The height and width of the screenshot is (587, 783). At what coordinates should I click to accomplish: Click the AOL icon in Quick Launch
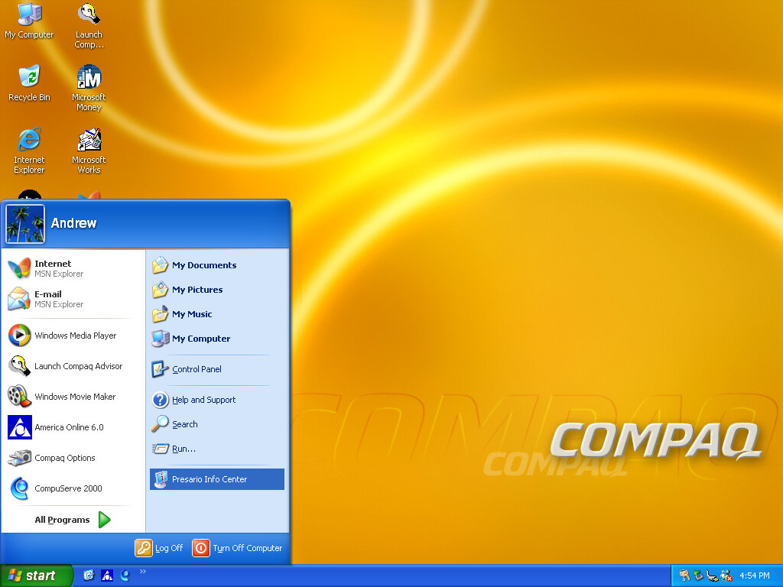[107, 576]
